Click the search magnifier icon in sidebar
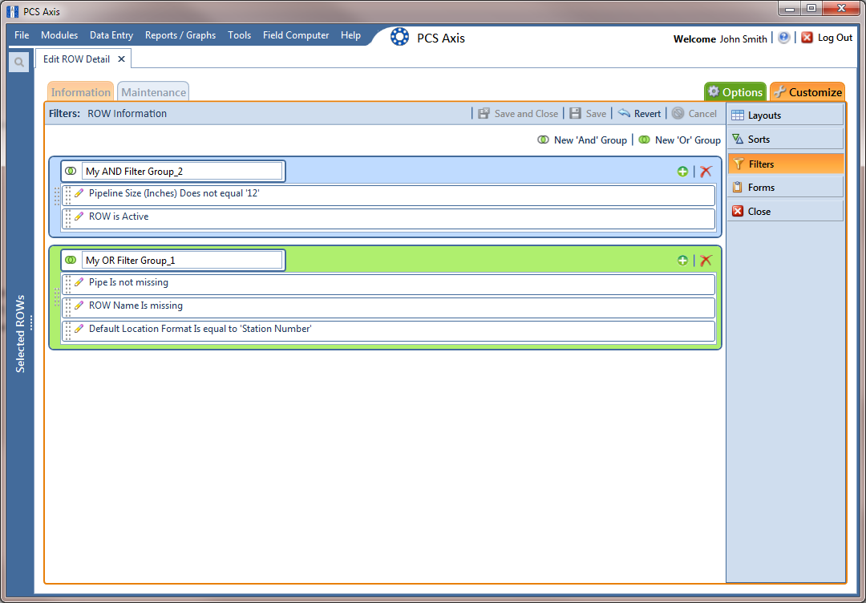Viewport: 866px width, 603px height. pyautogui.click(x=19, y=62)
